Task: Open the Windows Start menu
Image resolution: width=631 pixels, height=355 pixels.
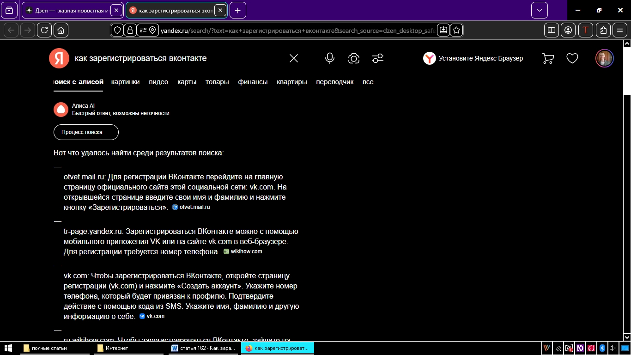Action: pos(8,348)
